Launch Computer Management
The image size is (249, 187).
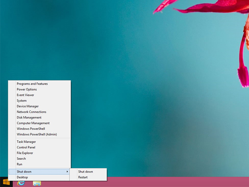39,123
